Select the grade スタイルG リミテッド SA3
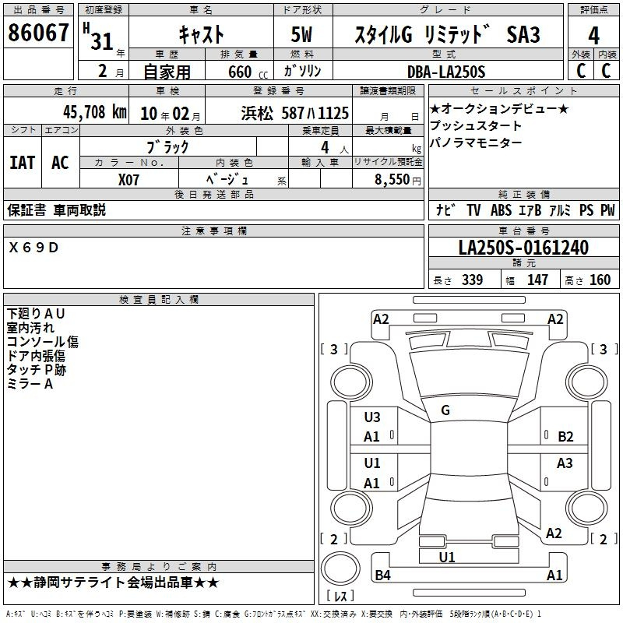The image size is (623, 623). [x=447, y=35]
